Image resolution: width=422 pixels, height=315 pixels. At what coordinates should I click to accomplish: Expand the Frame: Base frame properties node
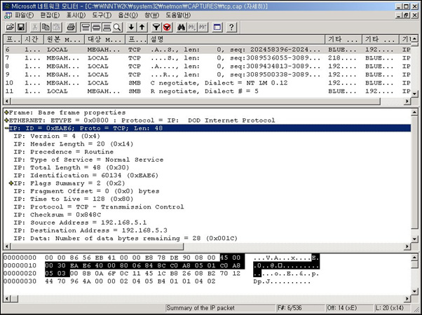click(x=6, y=113)
